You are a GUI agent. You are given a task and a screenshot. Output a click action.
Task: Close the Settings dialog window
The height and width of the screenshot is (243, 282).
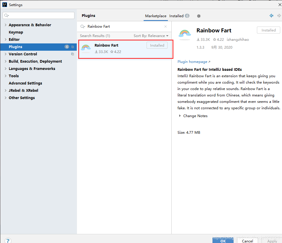280,5
